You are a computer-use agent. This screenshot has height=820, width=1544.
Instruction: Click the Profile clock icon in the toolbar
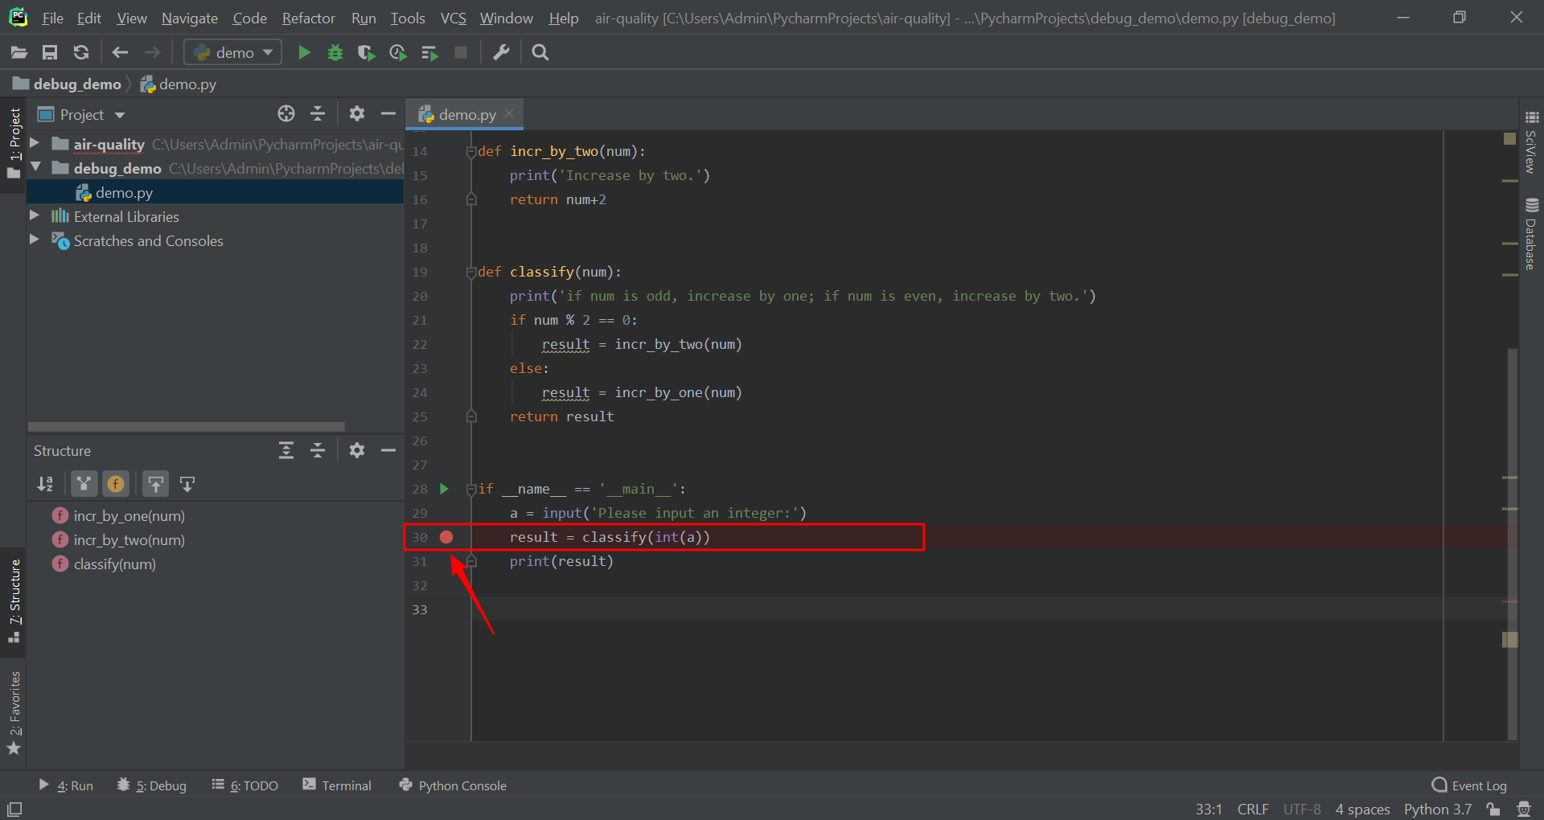click(397, 51)
